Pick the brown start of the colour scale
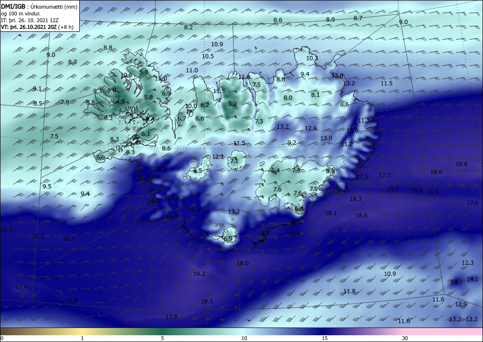The width and height of the screenshot is (483, 342). click(x=9, y=332)
